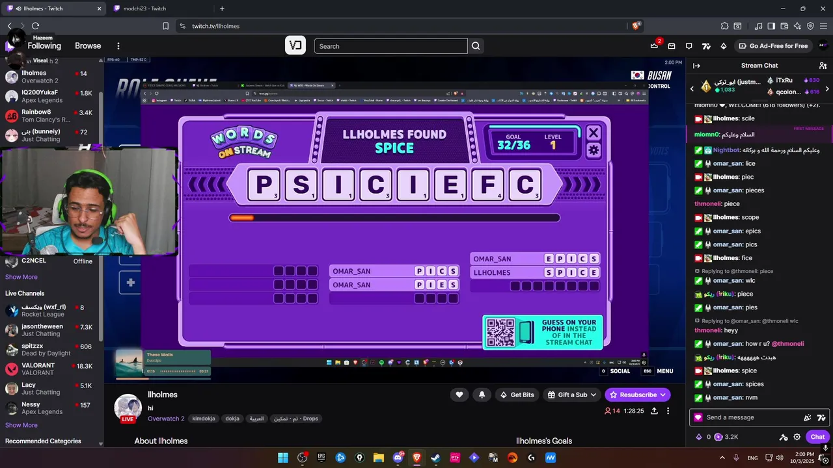Bookmark this page icon in address bar
This screenshot has width=833, height=468.
[x=165, y=26]
